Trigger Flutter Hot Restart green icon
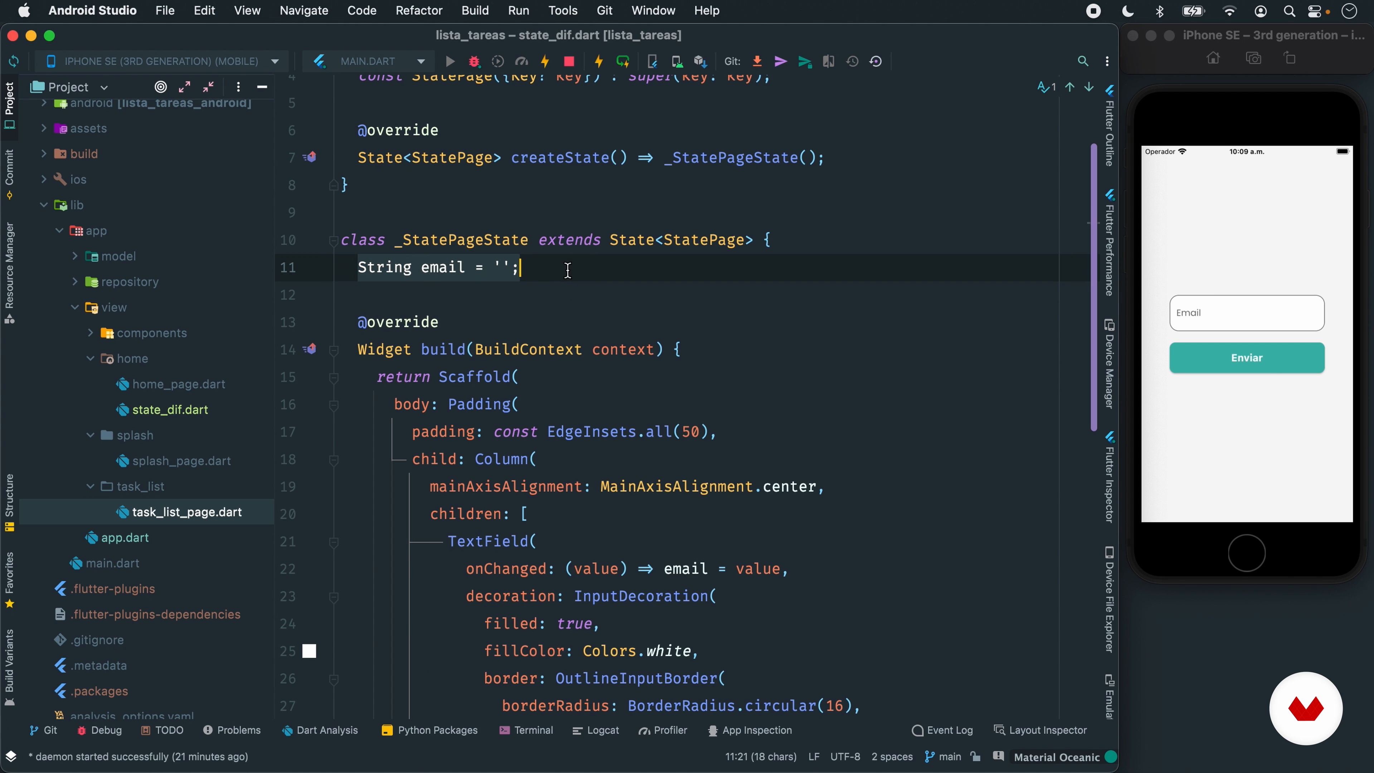 click(x=623, y=61)
